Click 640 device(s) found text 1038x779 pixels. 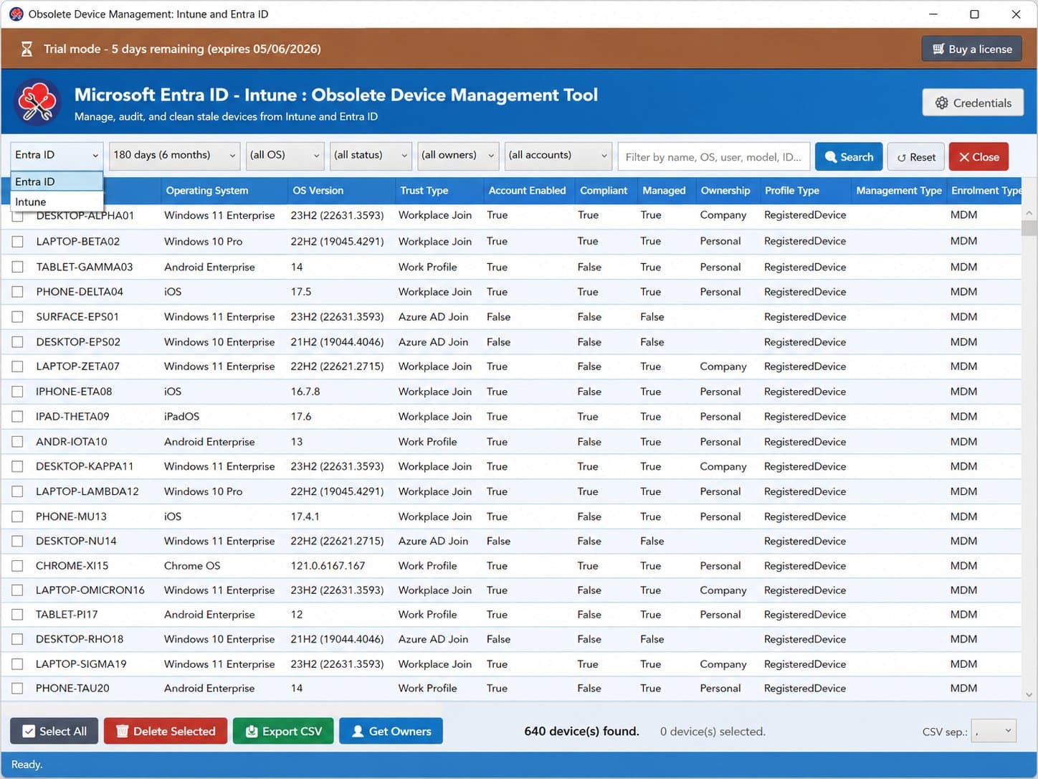581,731
